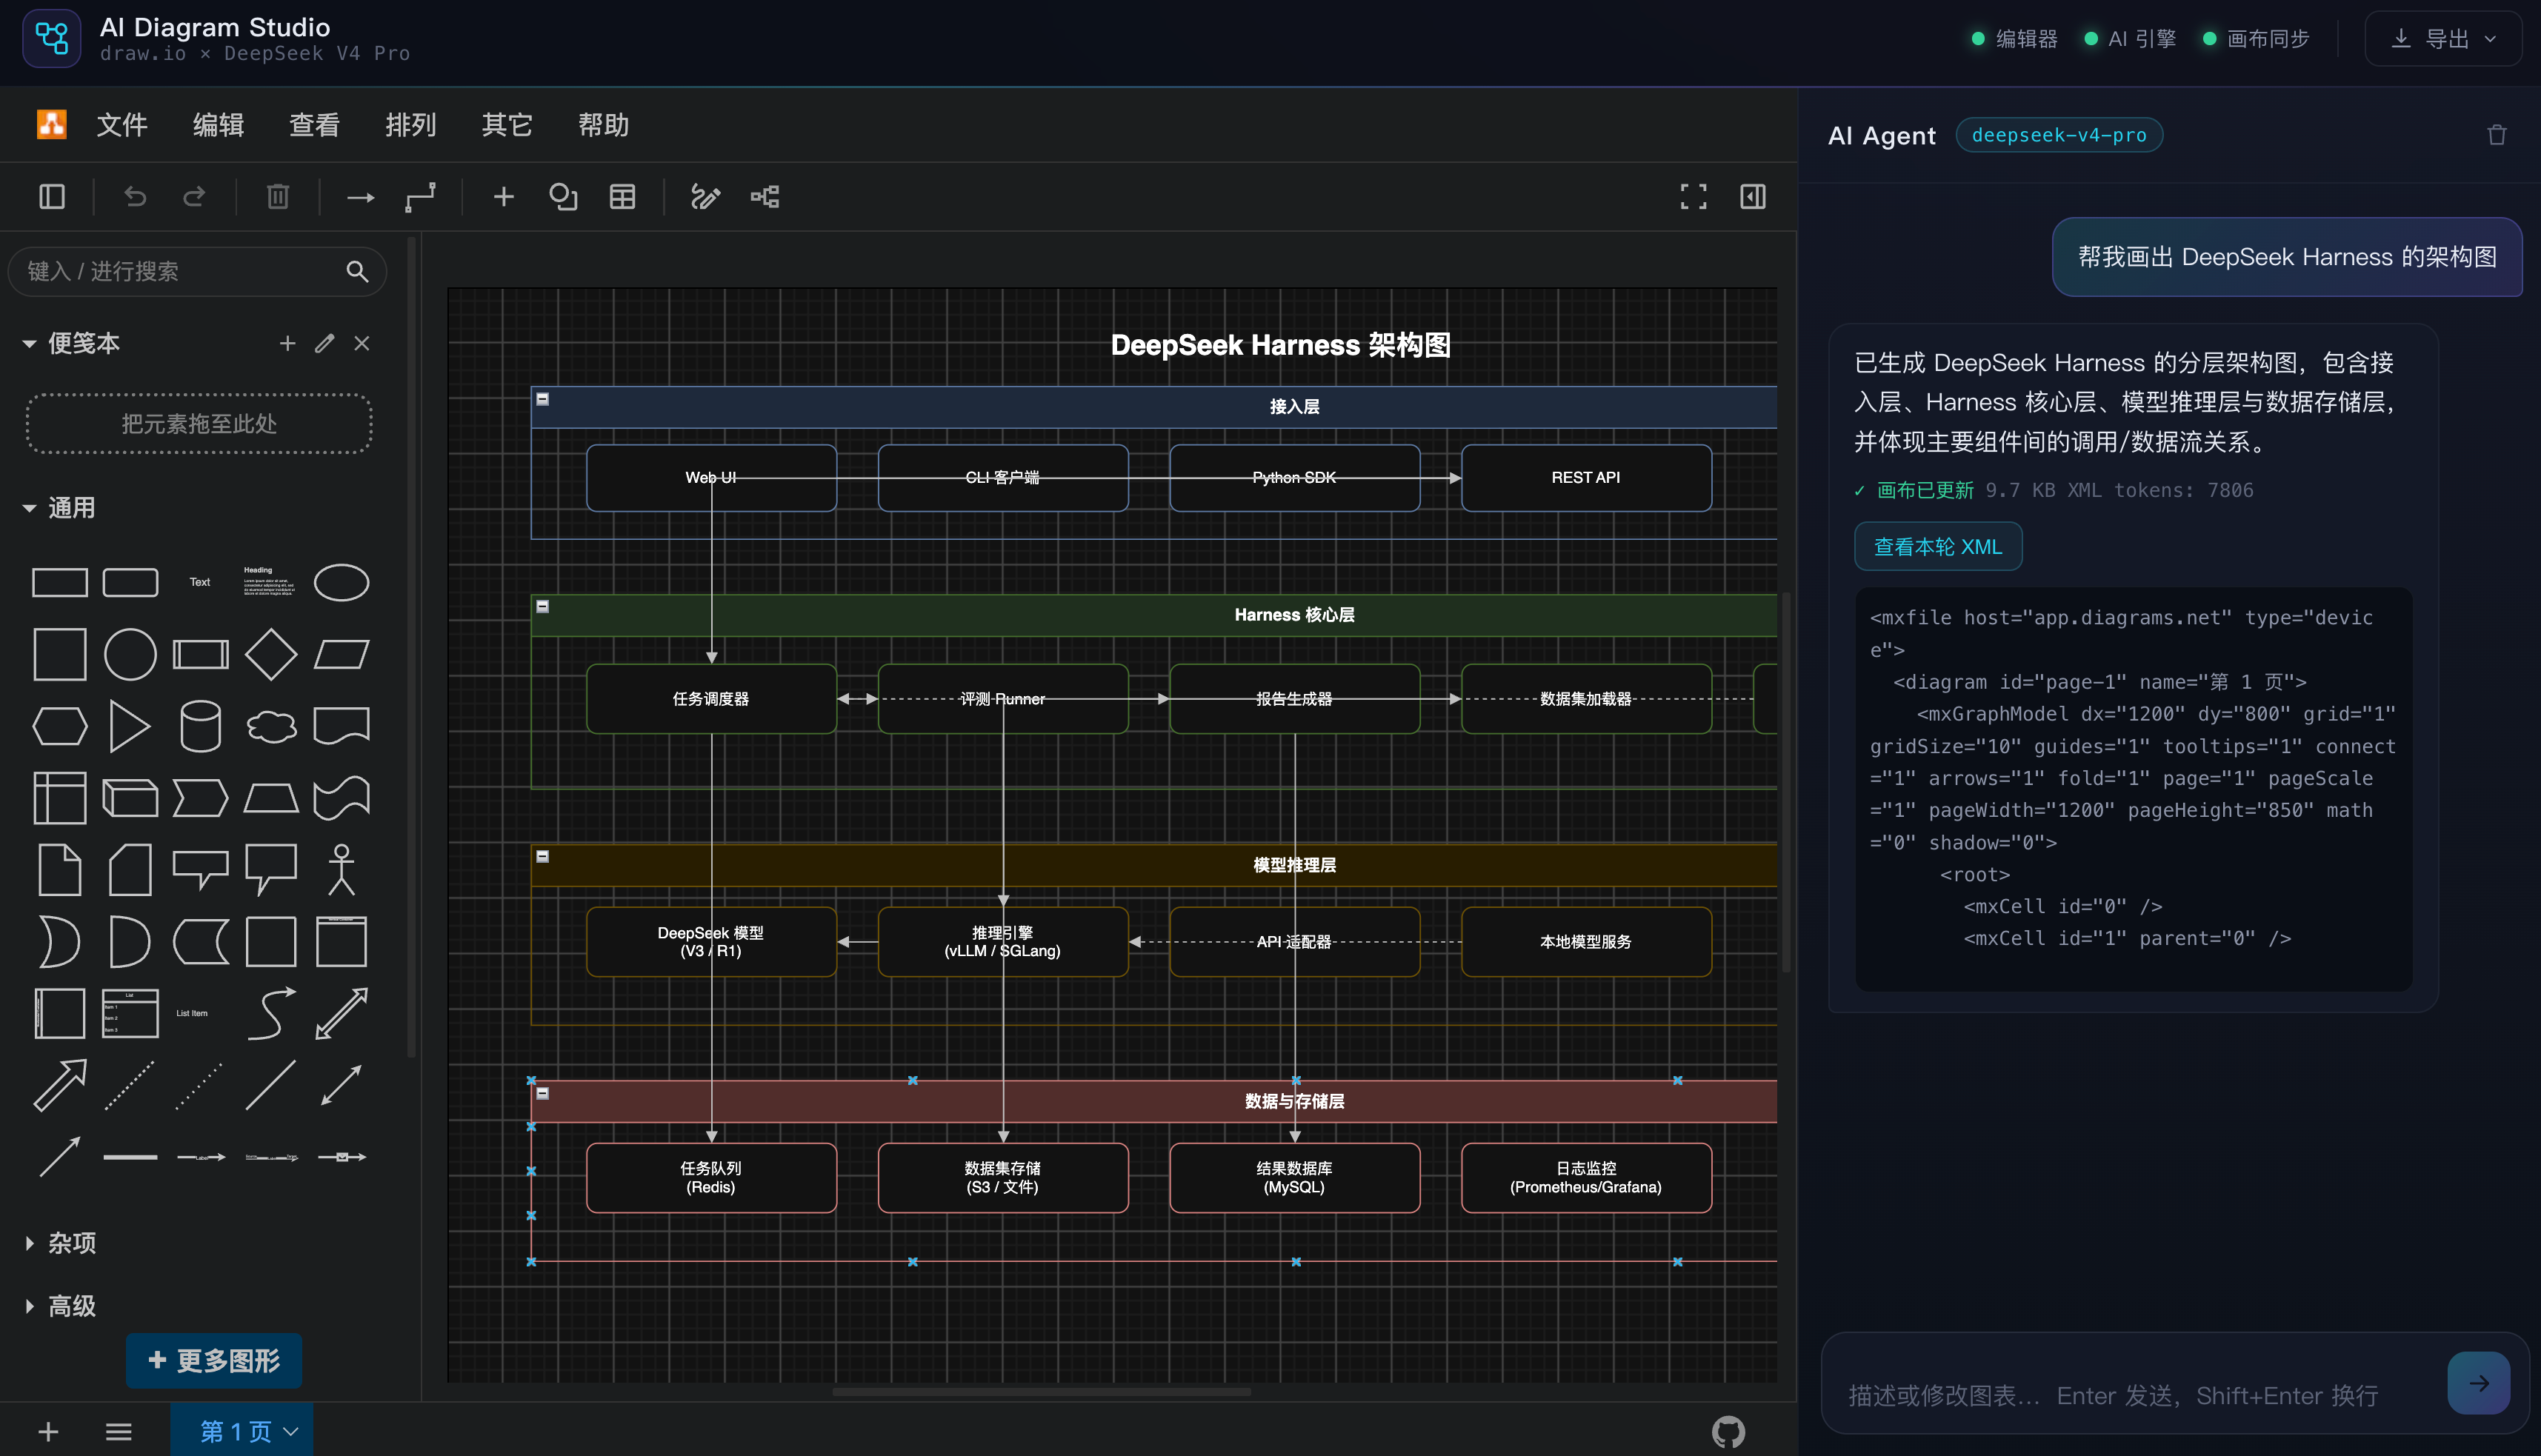Select the REST API node
The height and width of the screenshot is (1456, 2541).
(1586, 478)
